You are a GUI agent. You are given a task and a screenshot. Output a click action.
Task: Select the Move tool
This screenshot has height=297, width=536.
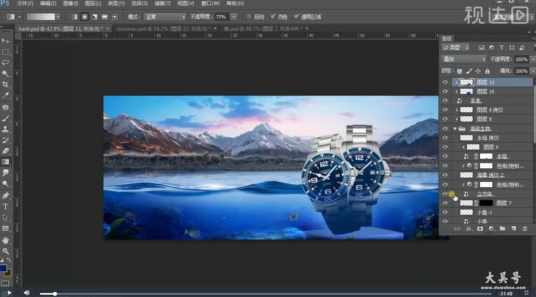(5, 41)
